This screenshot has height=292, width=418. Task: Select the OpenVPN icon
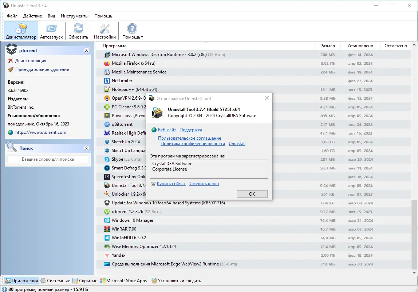click(x=107, y=98)
